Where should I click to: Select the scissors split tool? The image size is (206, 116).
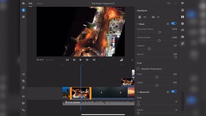(x=23, y=74)
